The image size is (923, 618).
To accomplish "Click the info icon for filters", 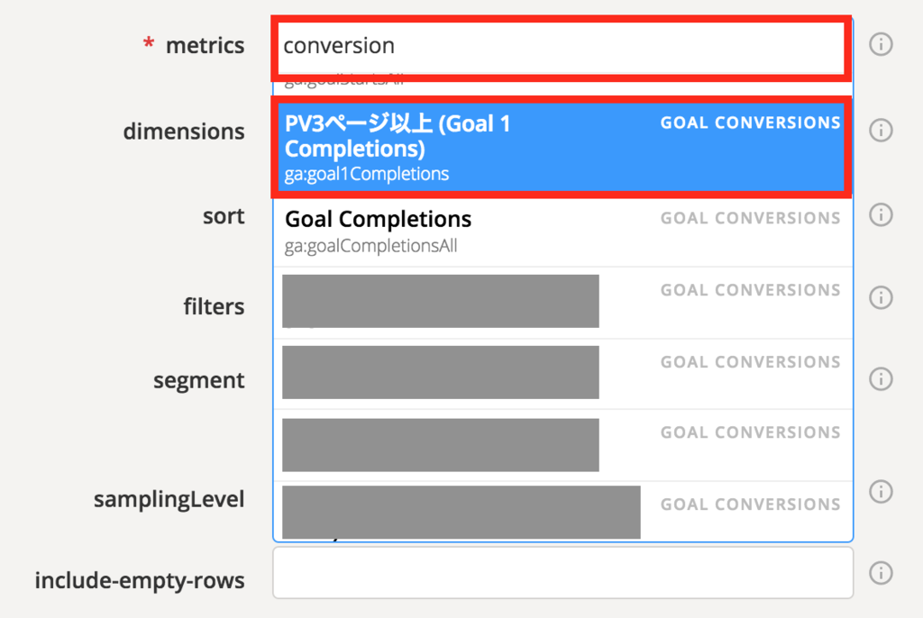I will 881,297.
